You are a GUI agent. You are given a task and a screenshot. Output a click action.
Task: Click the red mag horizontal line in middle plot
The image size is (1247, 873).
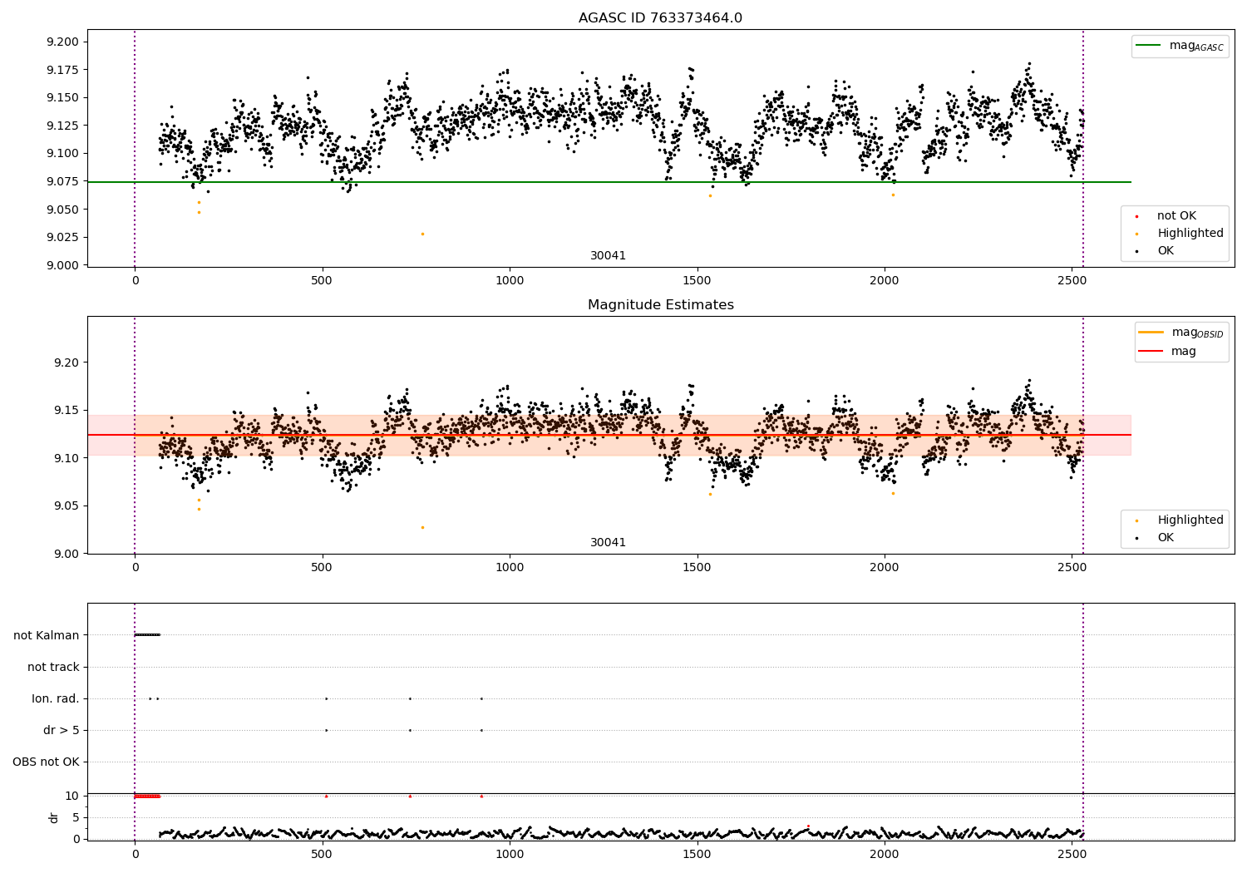[x=609, y=435]
